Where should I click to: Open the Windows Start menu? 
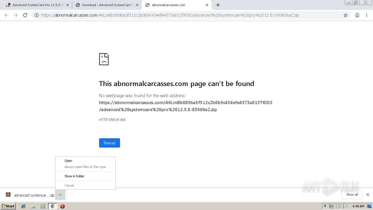click(8, 206)
